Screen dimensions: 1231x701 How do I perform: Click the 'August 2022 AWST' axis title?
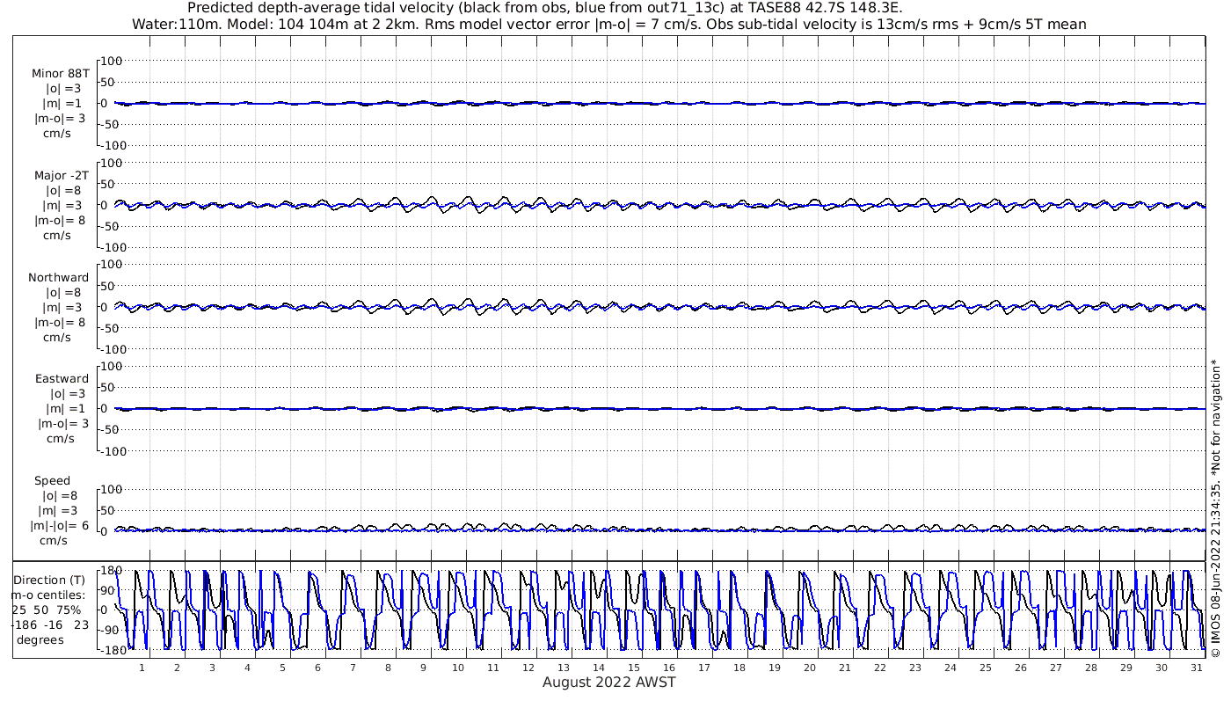coord(608,683)
